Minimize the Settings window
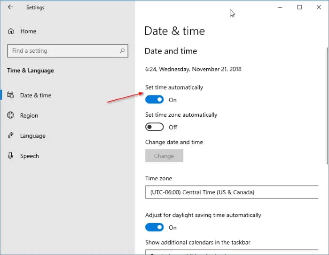The image size is (329, 255). [280, 7]
